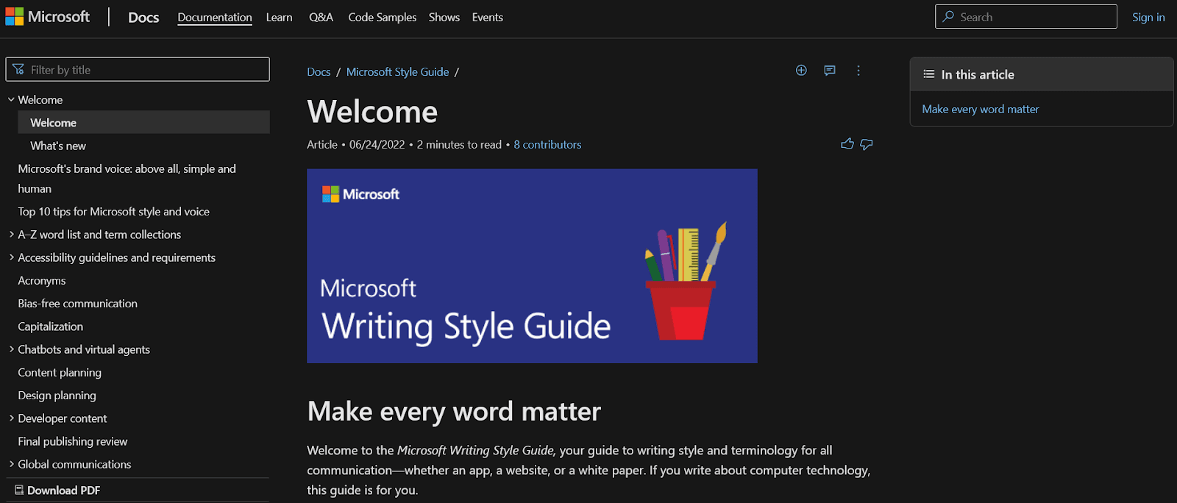1177x503 pixels.
Task: Open the Learn menu item
Action: [x=279, y=18]
